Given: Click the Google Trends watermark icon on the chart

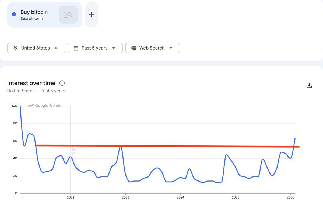Looking at the screenshot, I should (30, 106).
